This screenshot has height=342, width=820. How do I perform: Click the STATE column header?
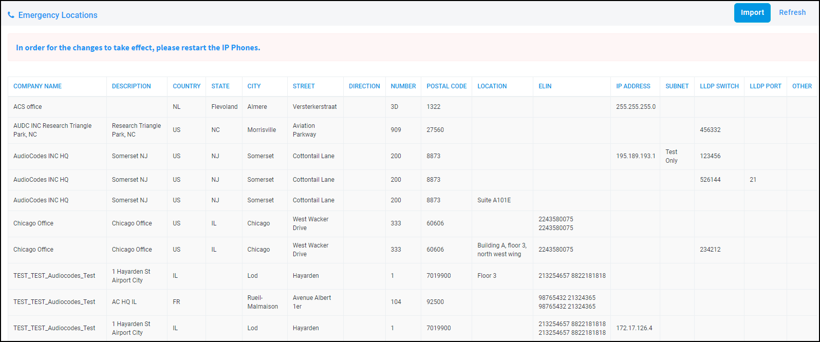(x=220, y=86)
